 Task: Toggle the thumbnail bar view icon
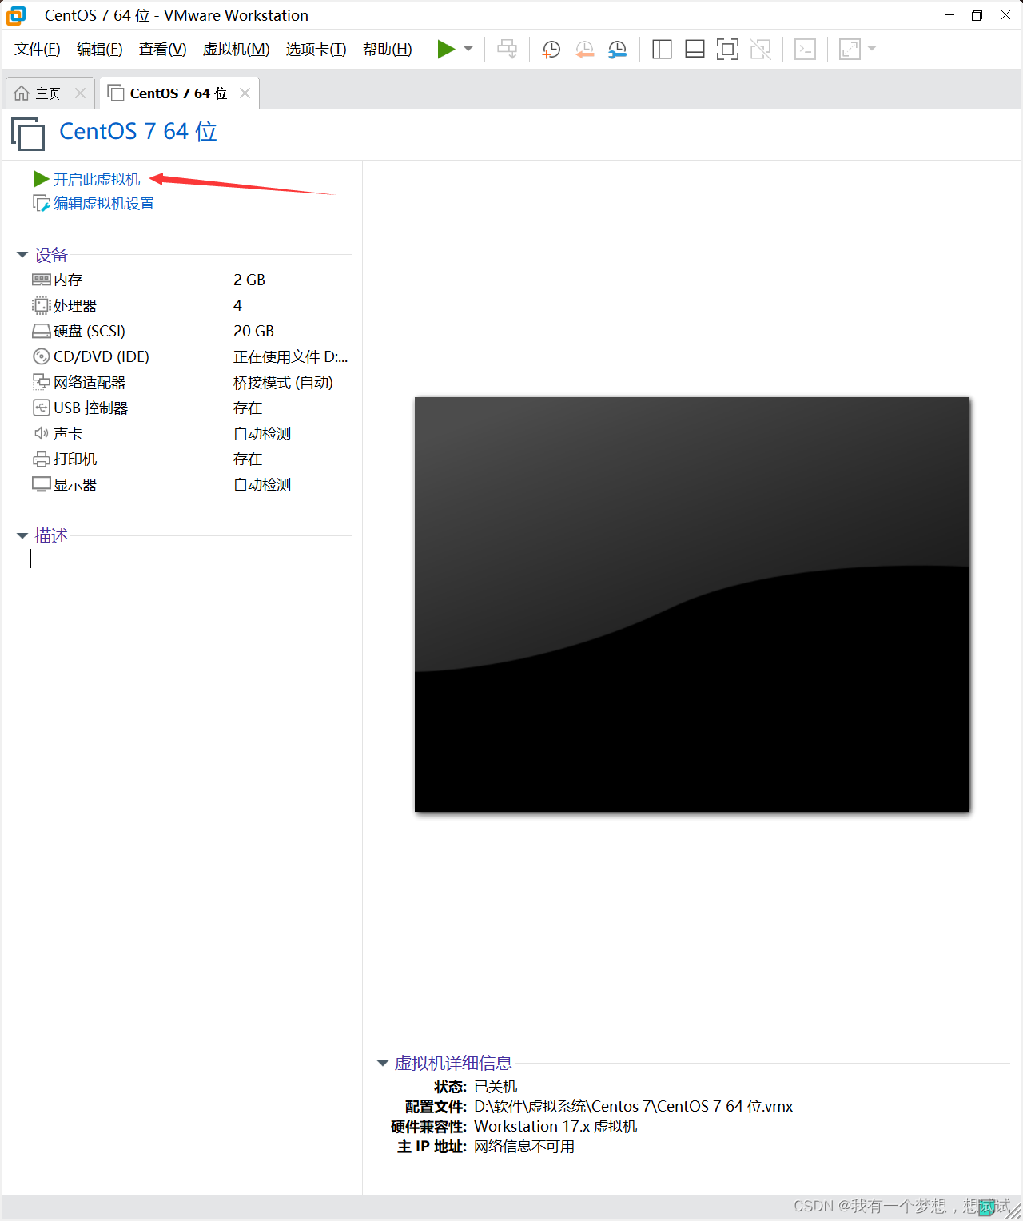pyautogui.click(x=695, y=50)
